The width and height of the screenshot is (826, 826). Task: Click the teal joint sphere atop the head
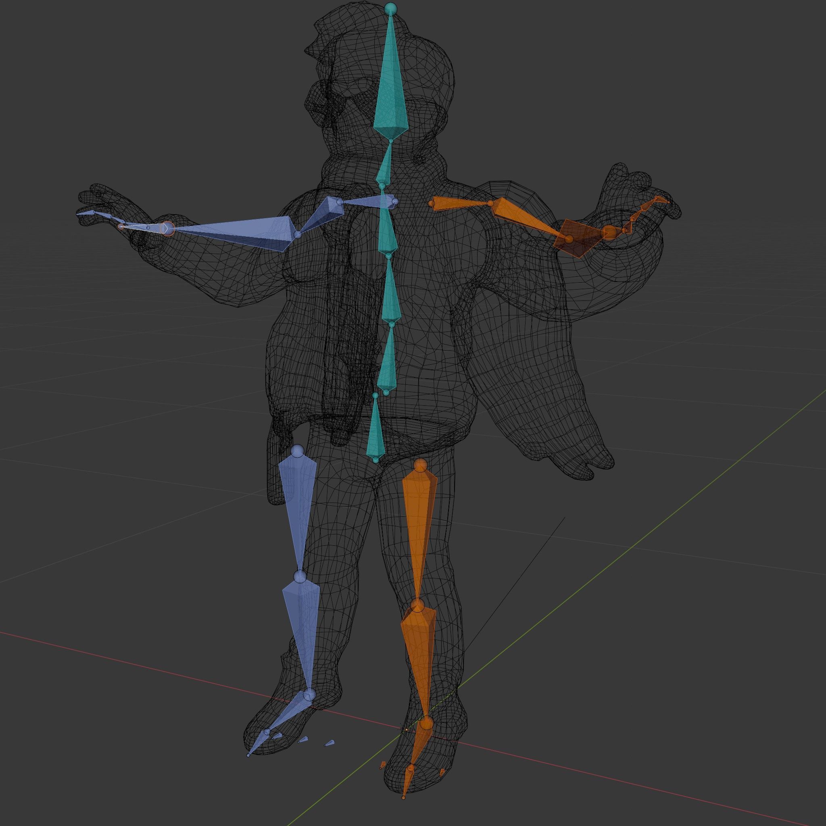pos(390,8)
